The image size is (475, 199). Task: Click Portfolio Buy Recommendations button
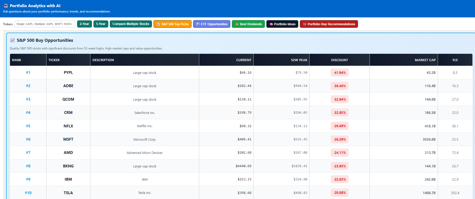tap(329, 24)
